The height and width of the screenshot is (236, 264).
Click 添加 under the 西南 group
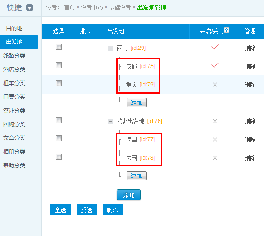tap(137, 102)
